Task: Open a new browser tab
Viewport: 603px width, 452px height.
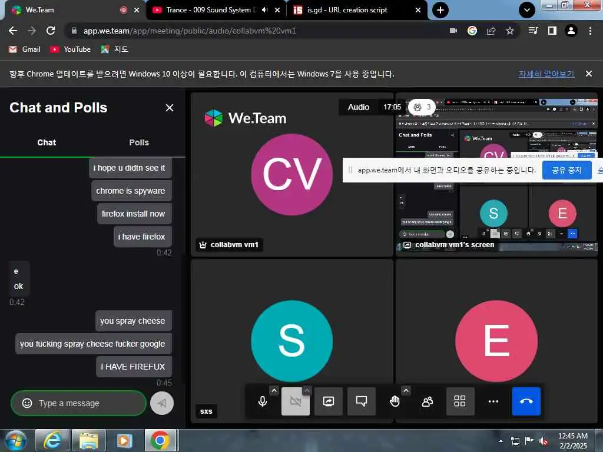Action: coord(440,10)
